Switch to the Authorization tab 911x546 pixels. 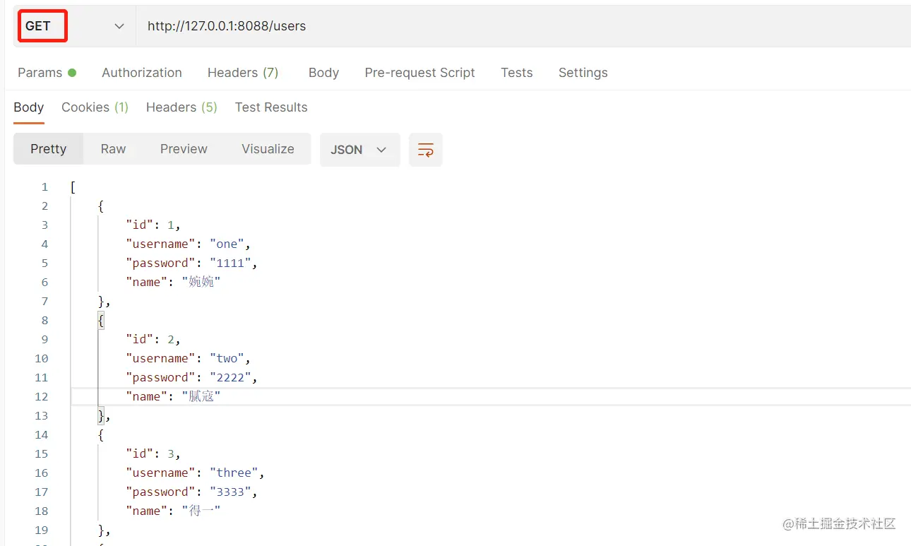(142, 73)
